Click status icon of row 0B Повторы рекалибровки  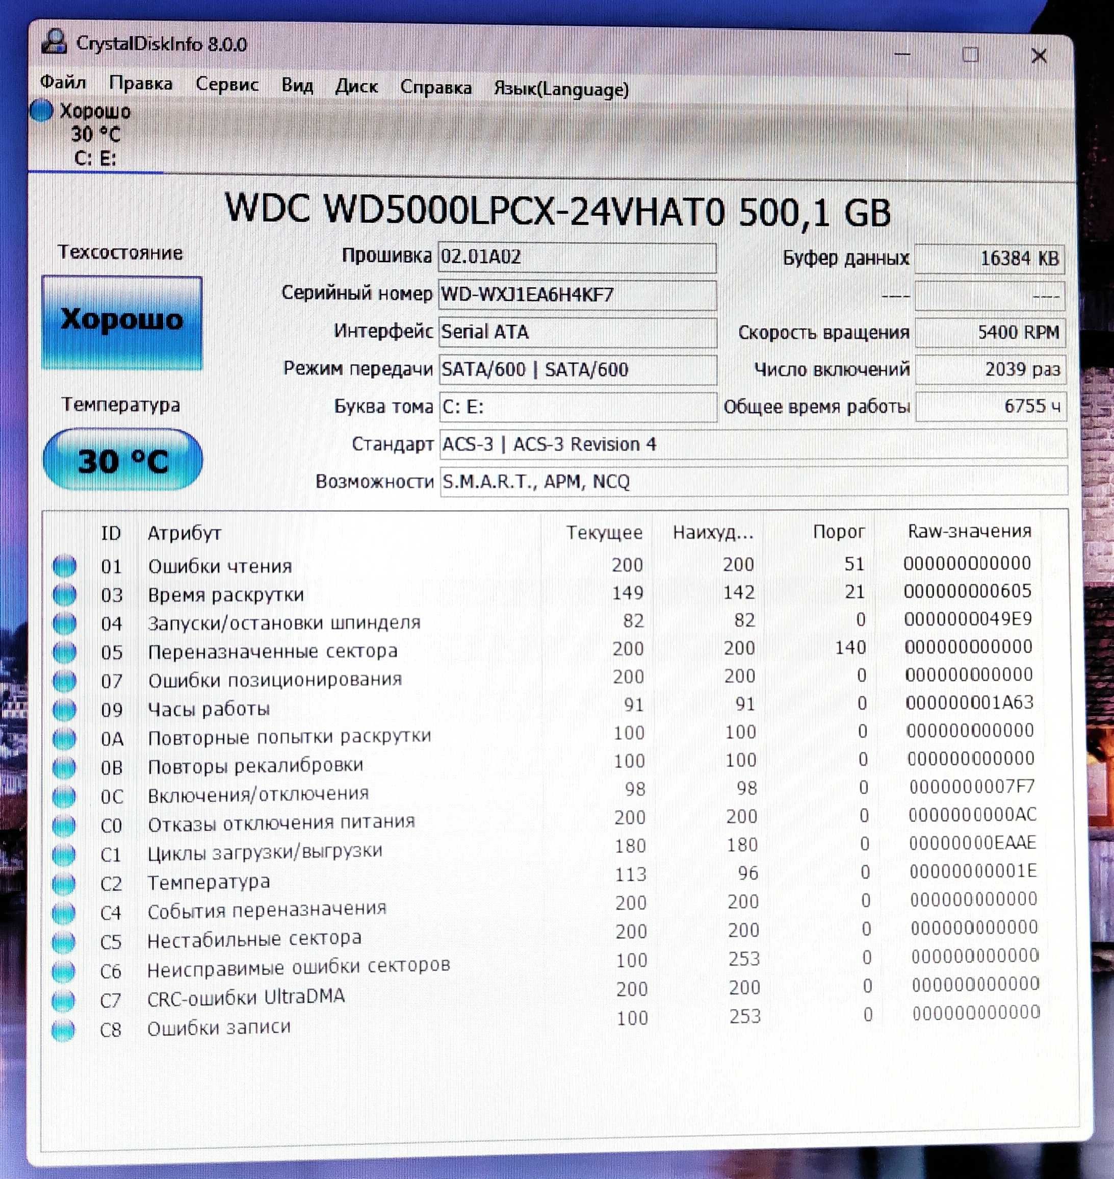[x=64, y=768]
